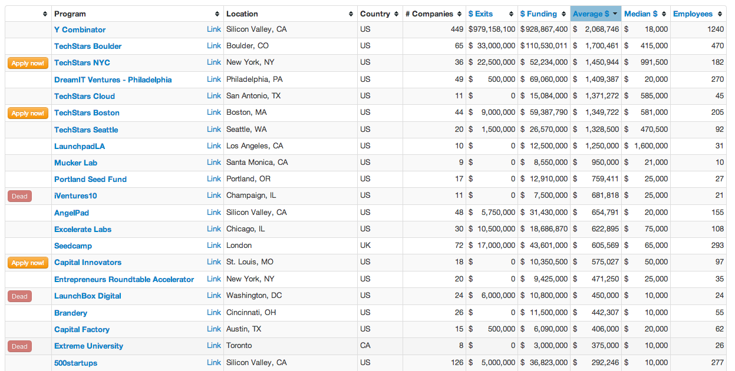Select the funding value '$110,530,011'

click(x=543, y=45)
